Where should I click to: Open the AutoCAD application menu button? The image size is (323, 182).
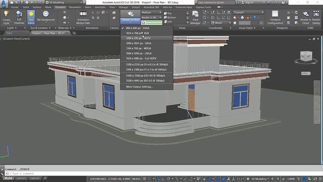pos(4,4)
